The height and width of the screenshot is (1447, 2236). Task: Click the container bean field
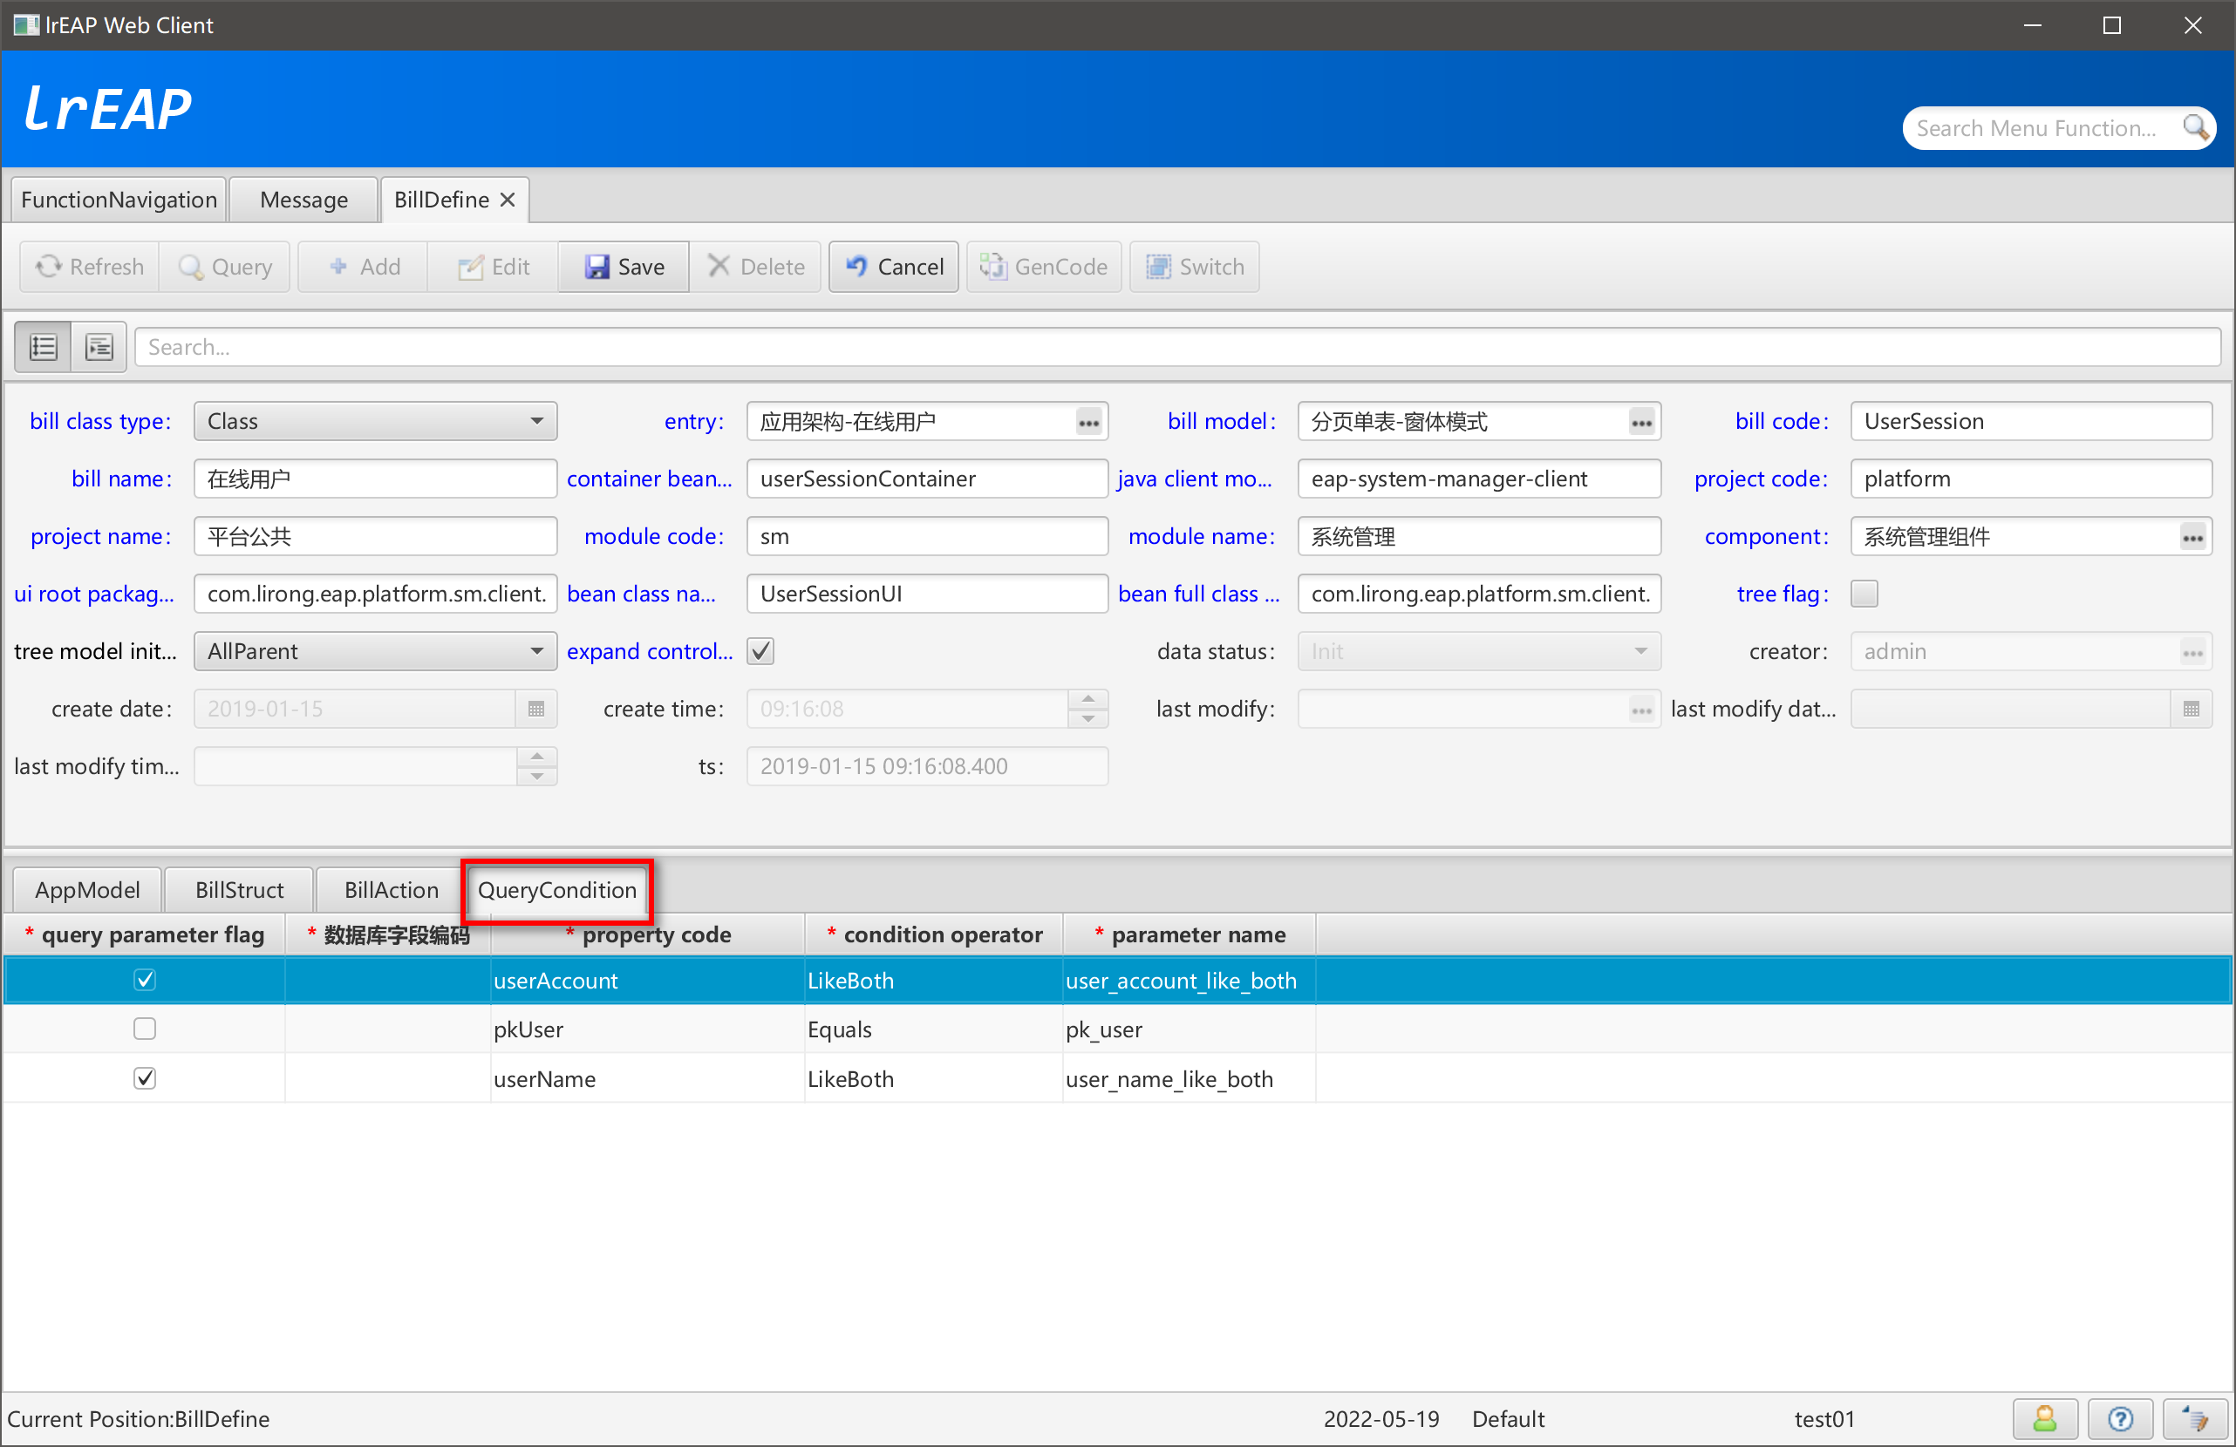pos(927,479)
